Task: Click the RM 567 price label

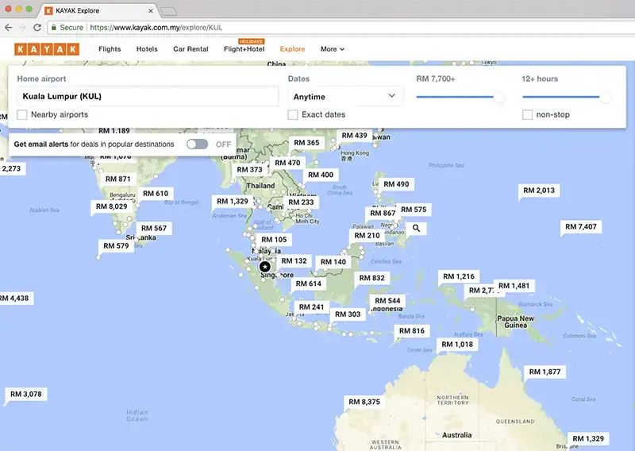Action: coord(154,228)
